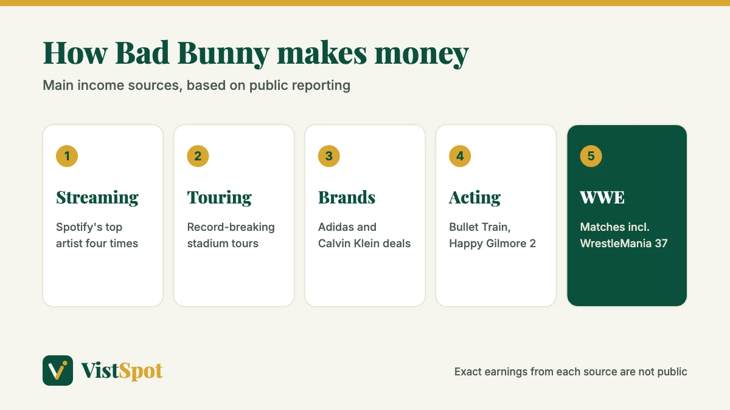Select the "WWE" card heading

(x=602, y=197)
